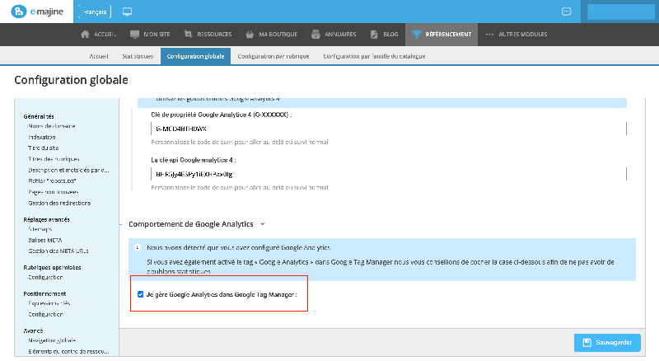
Task: Click the Autres Modules dots icon
Action: click(489, 34)
